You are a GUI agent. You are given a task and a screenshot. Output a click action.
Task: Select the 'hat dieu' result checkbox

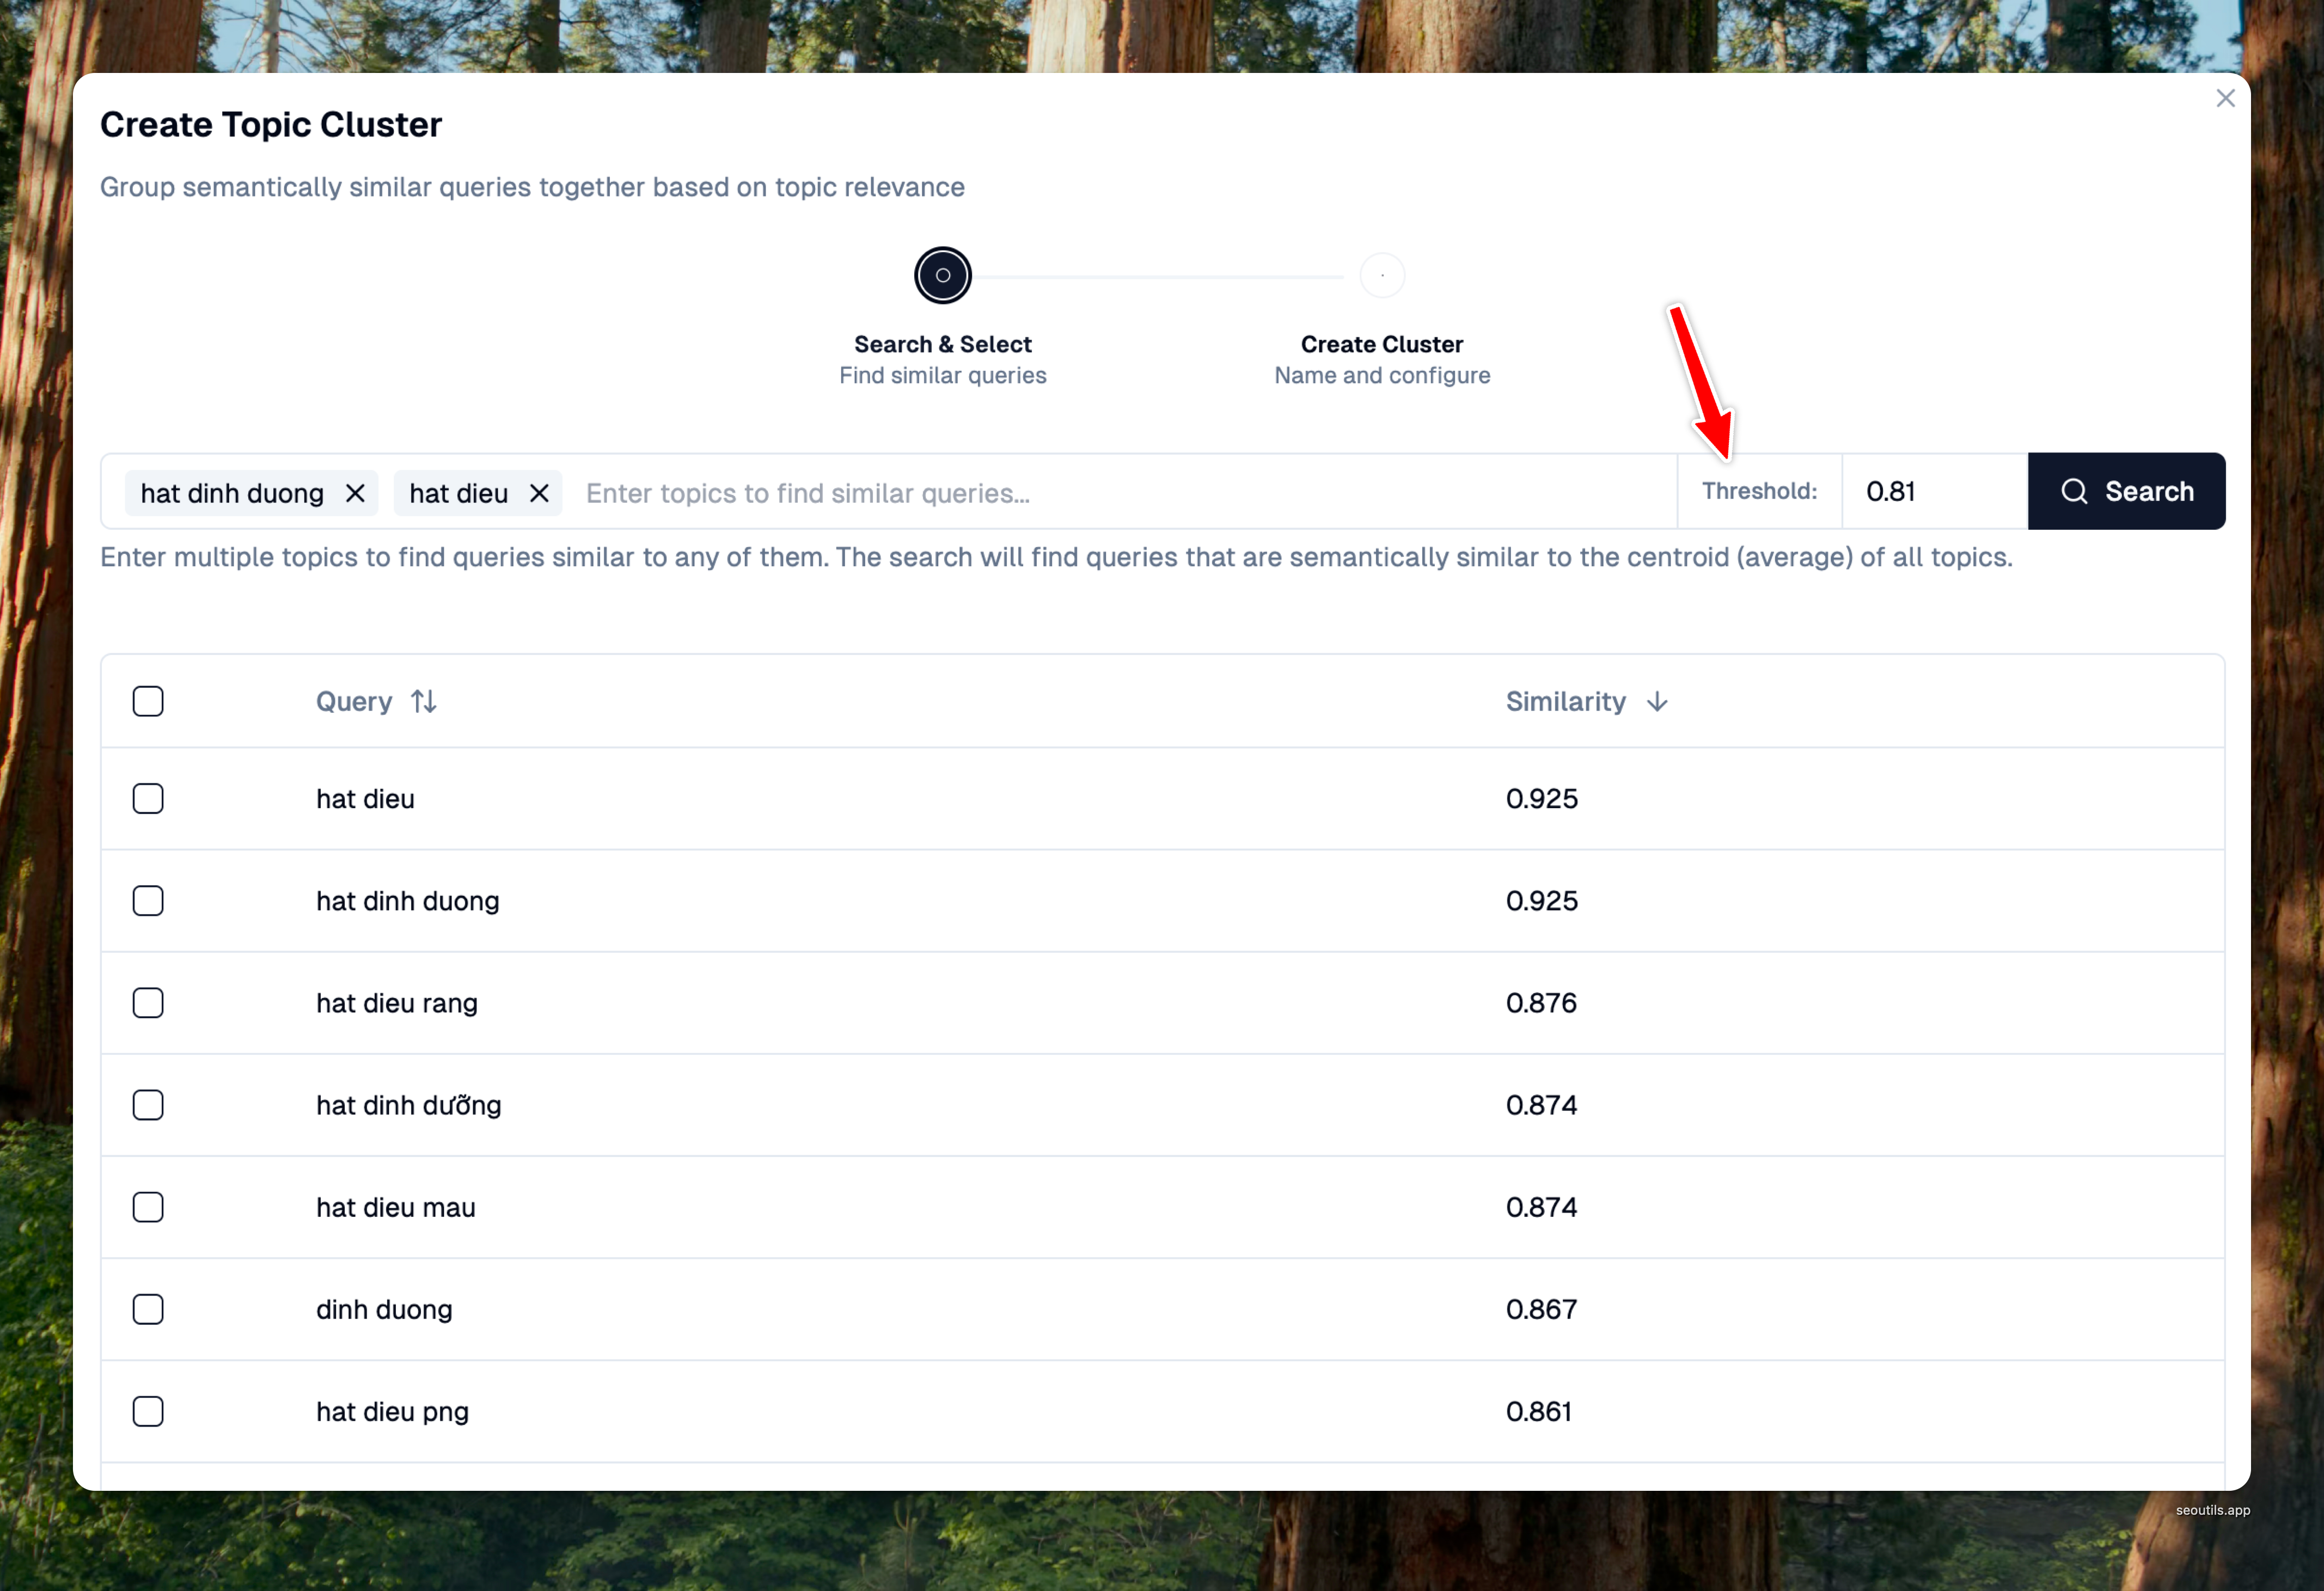148,799
